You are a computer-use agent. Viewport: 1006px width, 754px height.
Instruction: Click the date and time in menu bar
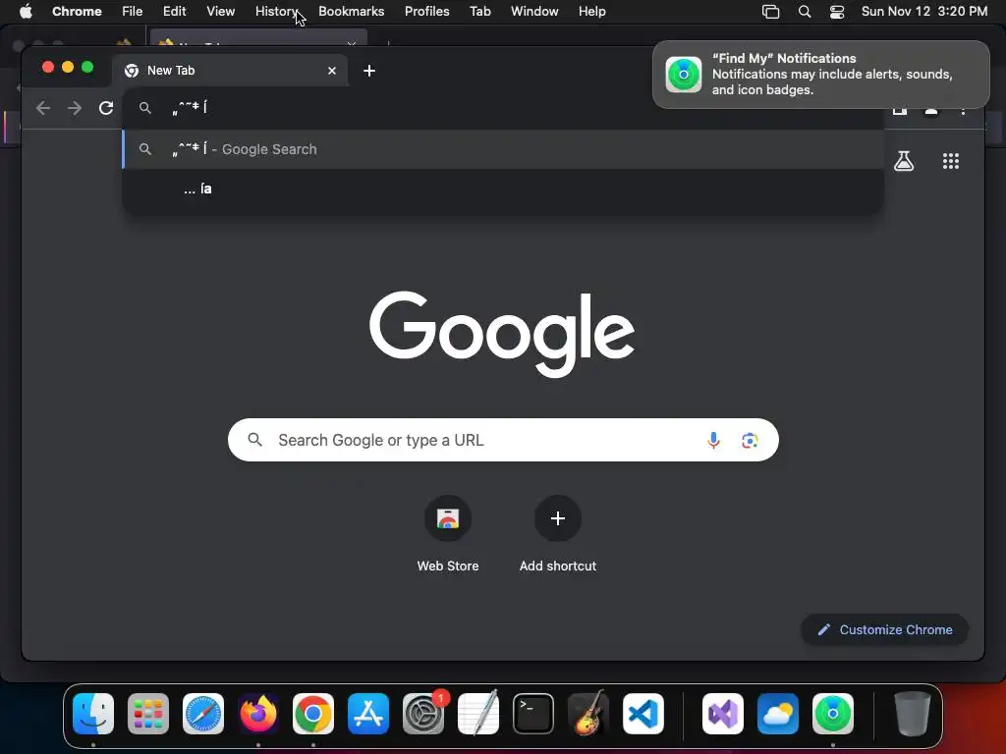(x=923, y=12)
